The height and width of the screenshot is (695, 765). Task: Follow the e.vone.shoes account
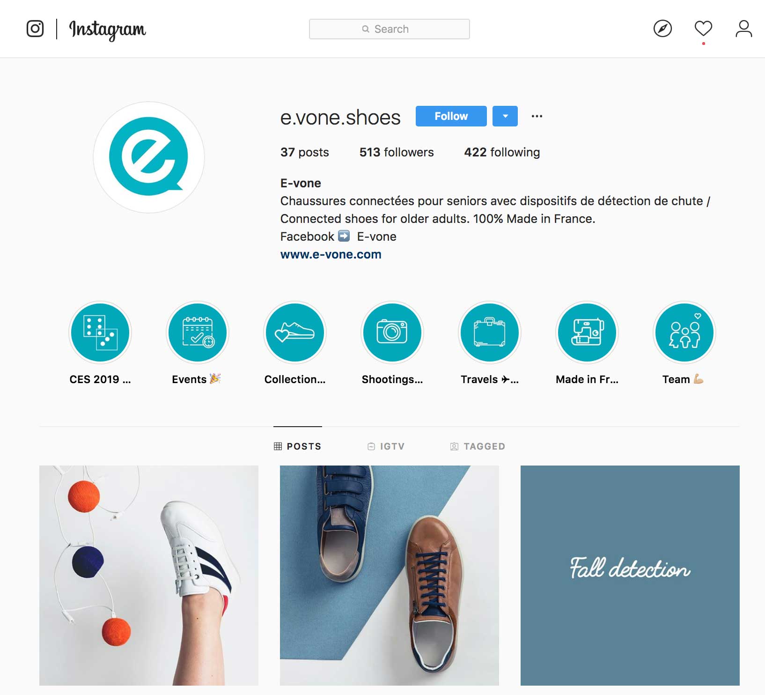click(451, 116)
